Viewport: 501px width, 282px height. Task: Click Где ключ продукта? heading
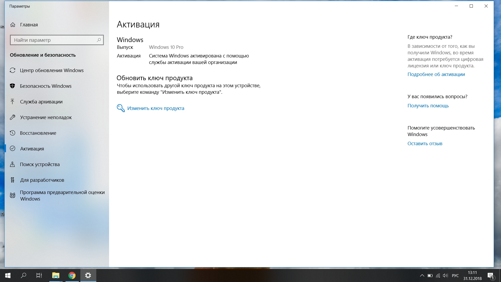430,37
